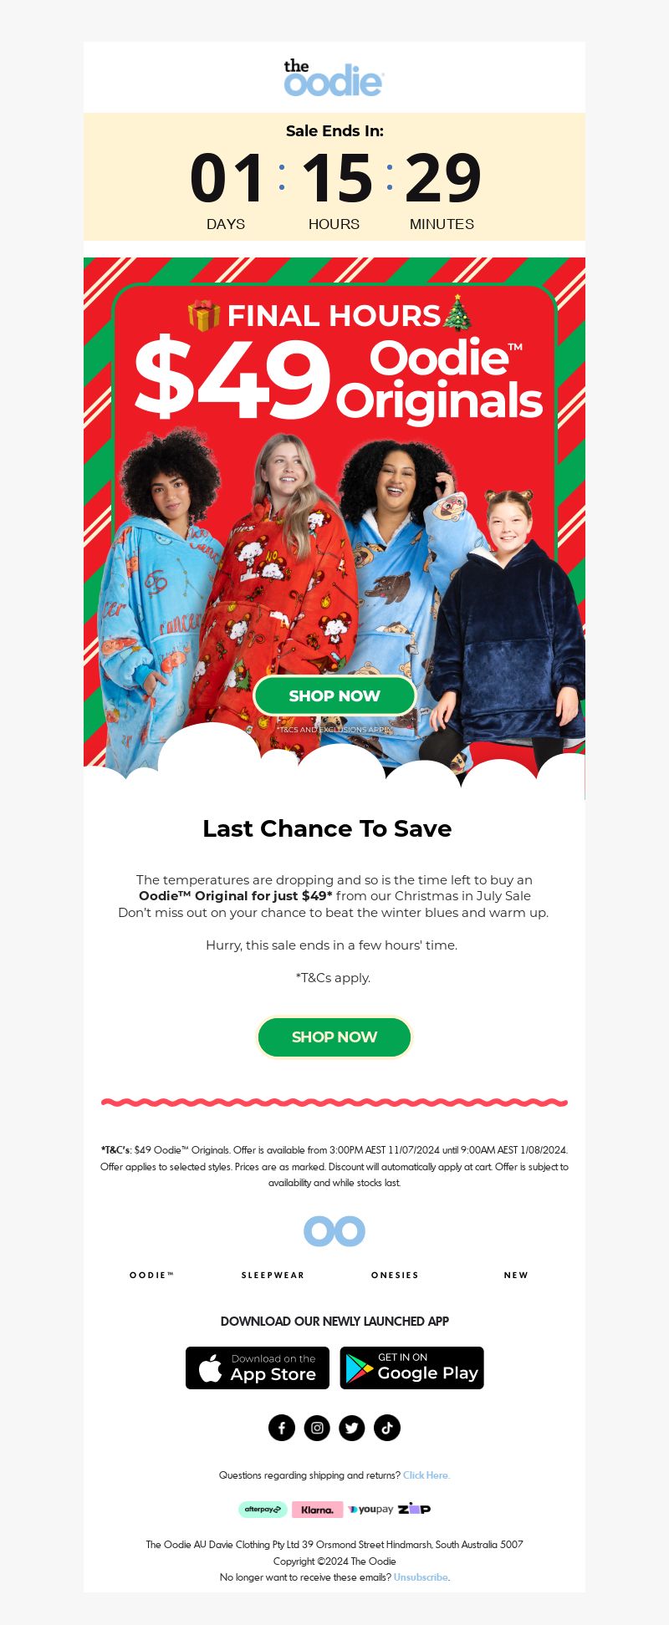Open the ONESIES footer menu item
Screen dimensions: 669x1625
pyautogui.click(x=395, y=1275)
